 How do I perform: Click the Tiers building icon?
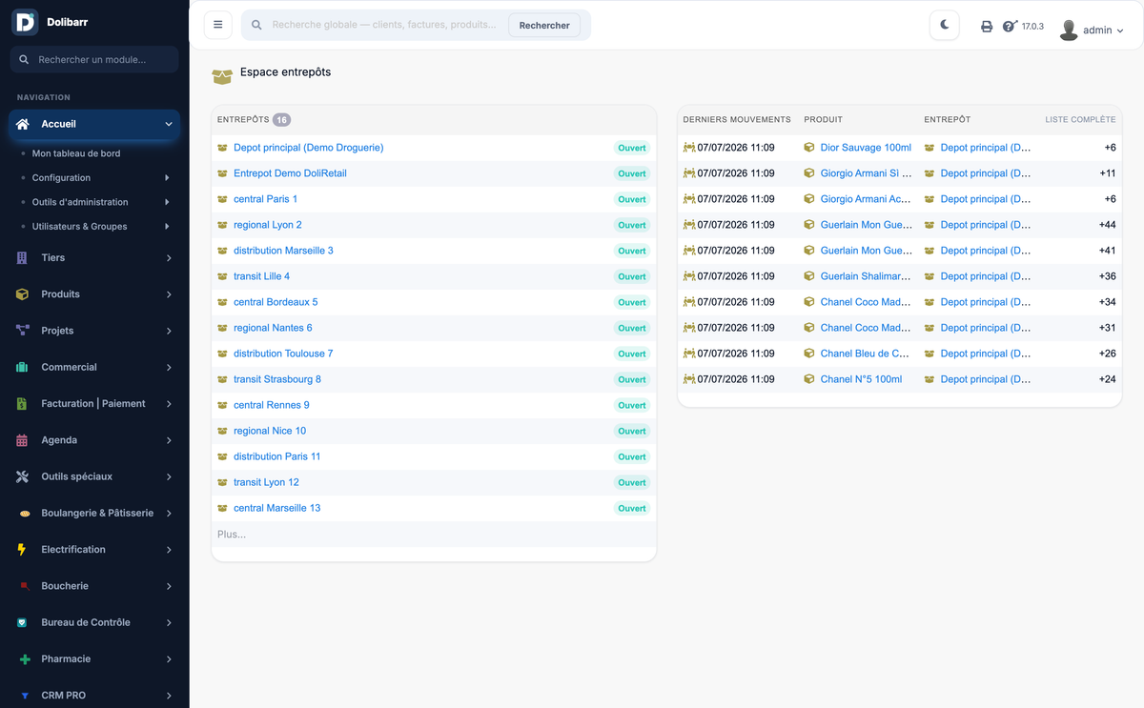pyautogui.click(x=22, y=258)
